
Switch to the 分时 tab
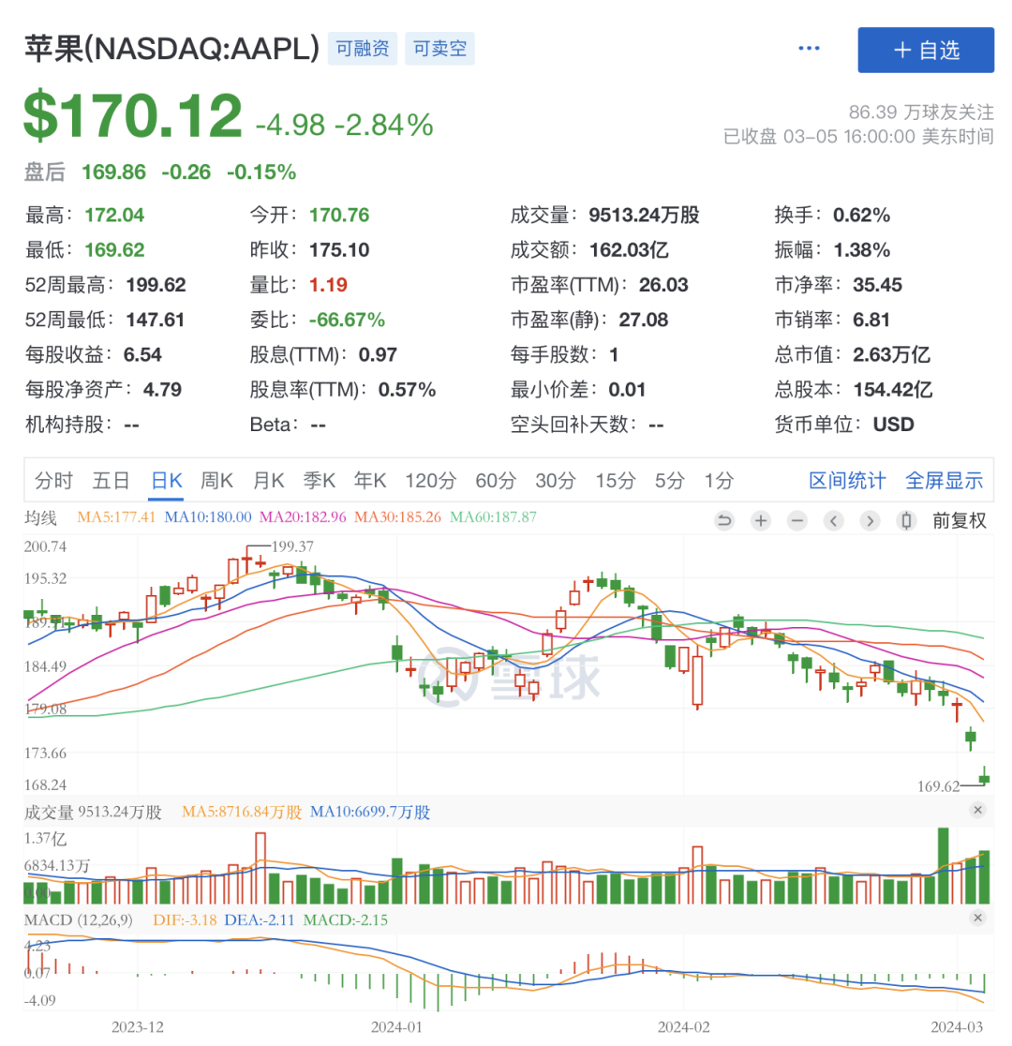[53, 480]
